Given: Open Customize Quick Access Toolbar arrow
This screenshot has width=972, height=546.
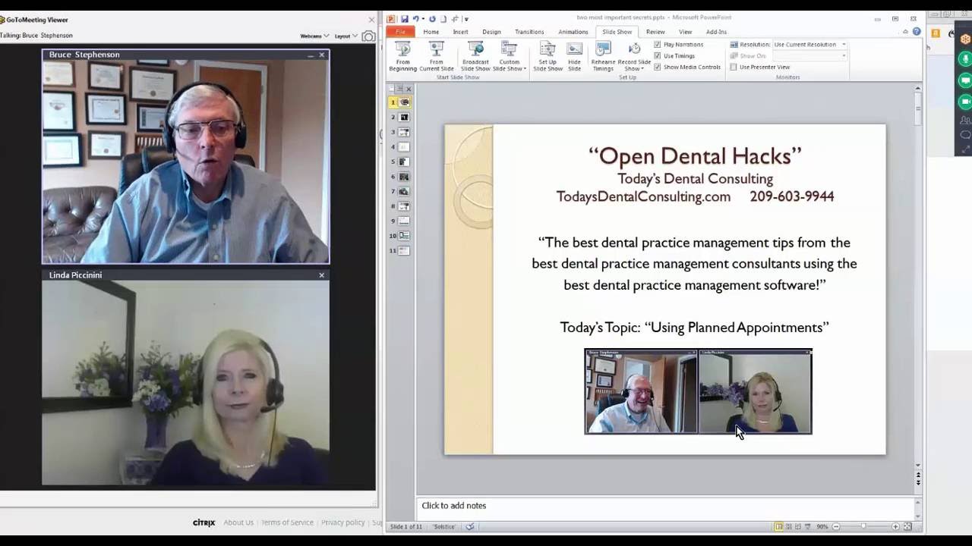Looking at the screenshot, I should pos(466,20).
